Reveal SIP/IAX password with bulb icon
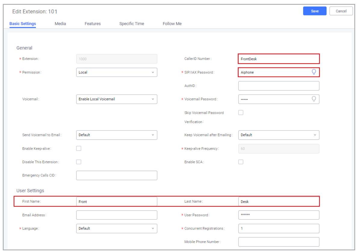This screenshot has height=252, width=357. coord(314,72)
